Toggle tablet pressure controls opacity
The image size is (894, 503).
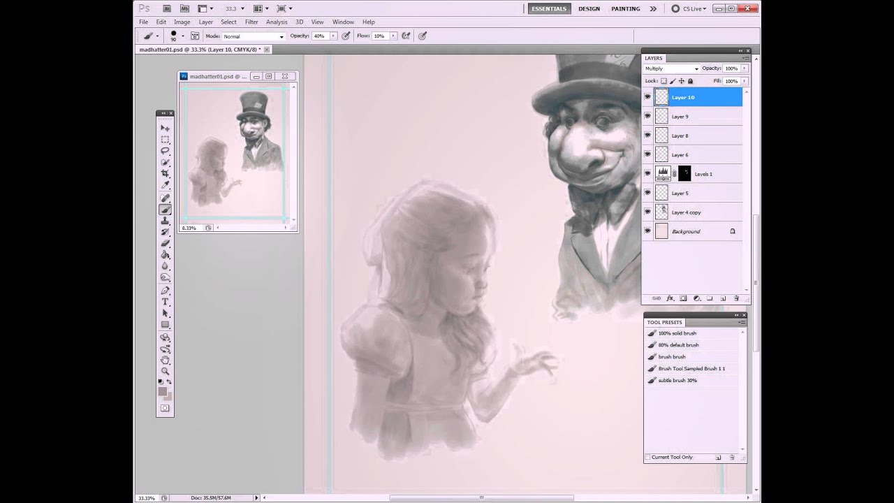[x=344, y=36]
